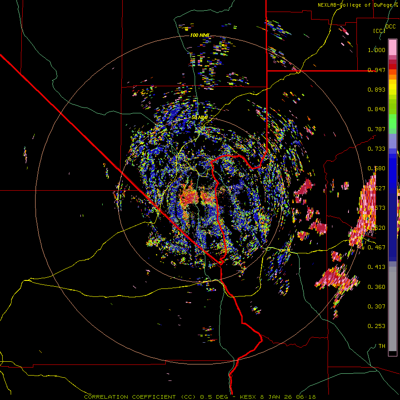This screenshot has width=400, height=400.
Task: Click the TH threshold label
Action: pyautogui.click(x=382, y=346)
